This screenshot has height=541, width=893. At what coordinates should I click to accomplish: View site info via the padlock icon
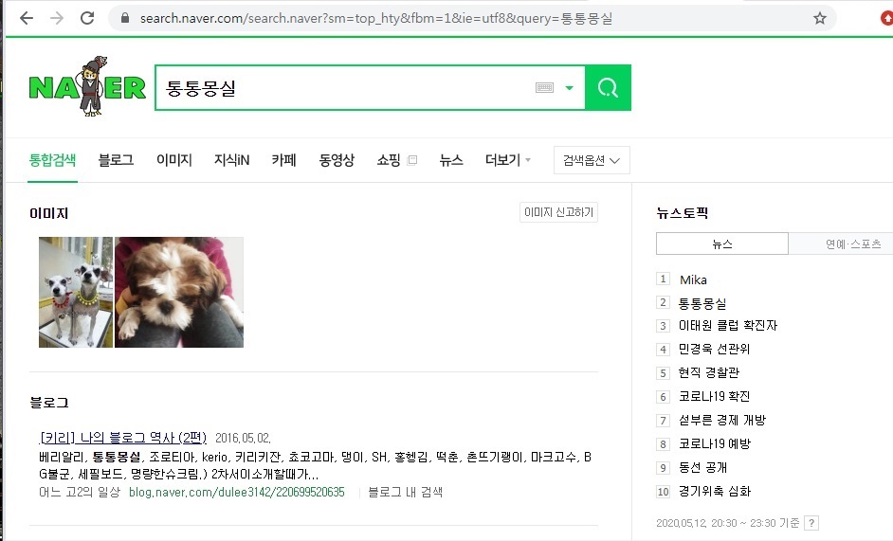pyautogui.click(x=125, y=18)
